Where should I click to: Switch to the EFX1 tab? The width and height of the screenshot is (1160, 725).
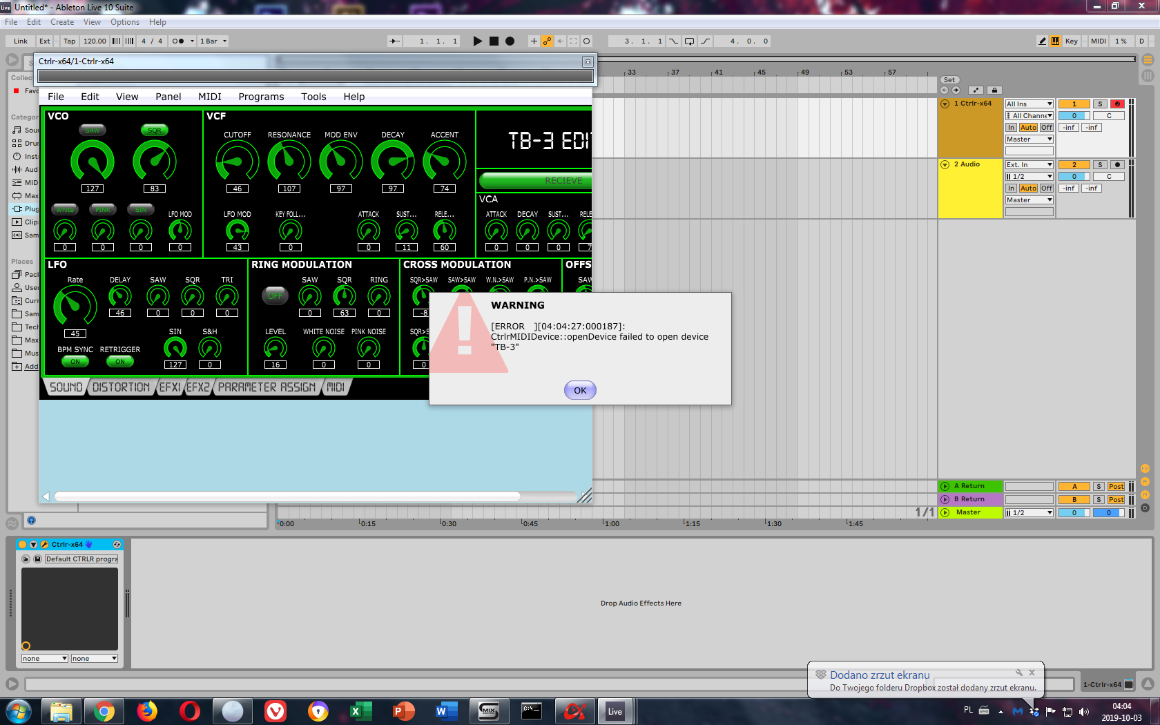tap(170, 387)
